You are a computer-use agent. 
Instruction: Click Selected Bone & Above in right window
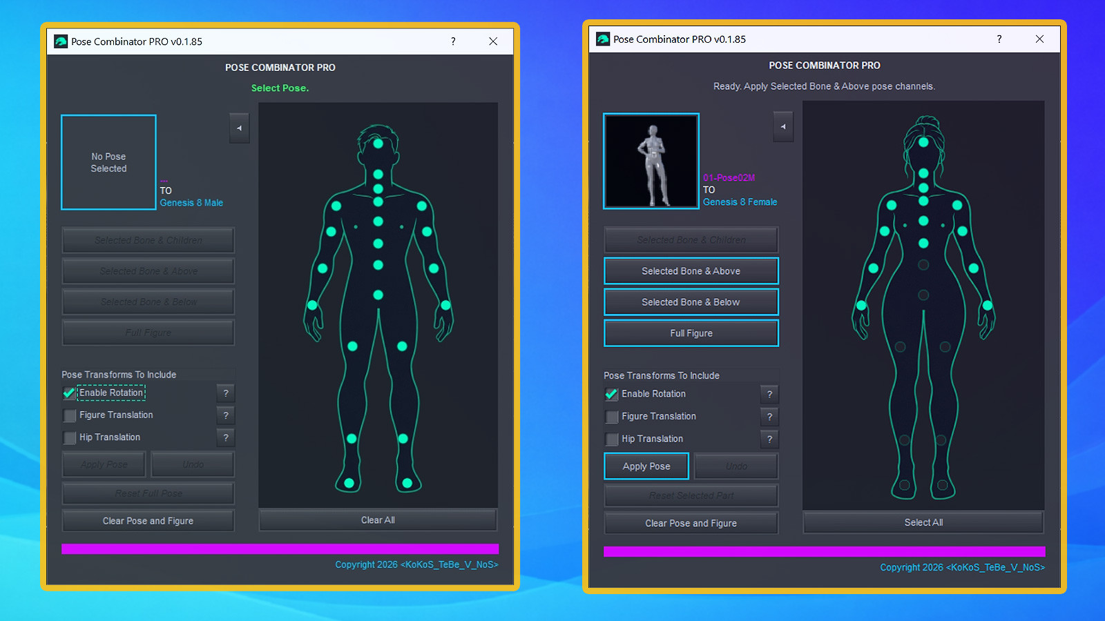[691, 271]
